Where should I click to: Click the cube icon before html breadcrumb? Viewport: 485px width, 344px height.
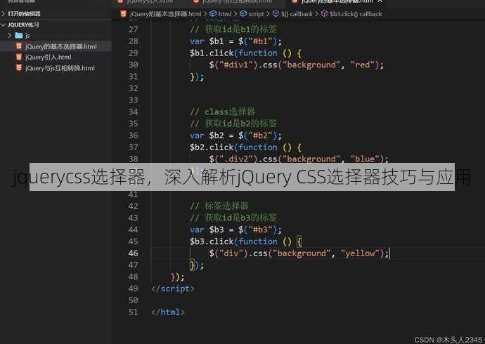coord(213,14)
